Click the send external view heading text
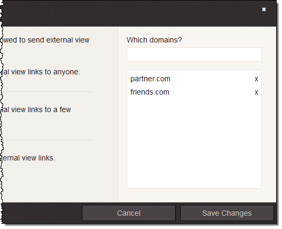The height and width of the screenshot is (229, 282). (45, 40)
